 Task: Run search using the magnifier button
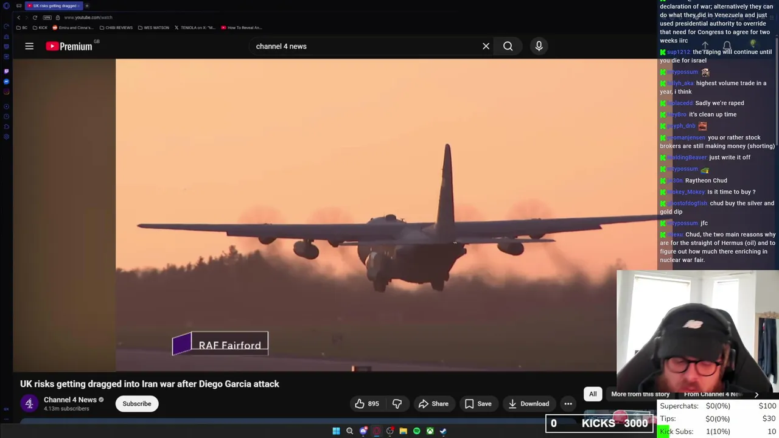tap(508, 46)
